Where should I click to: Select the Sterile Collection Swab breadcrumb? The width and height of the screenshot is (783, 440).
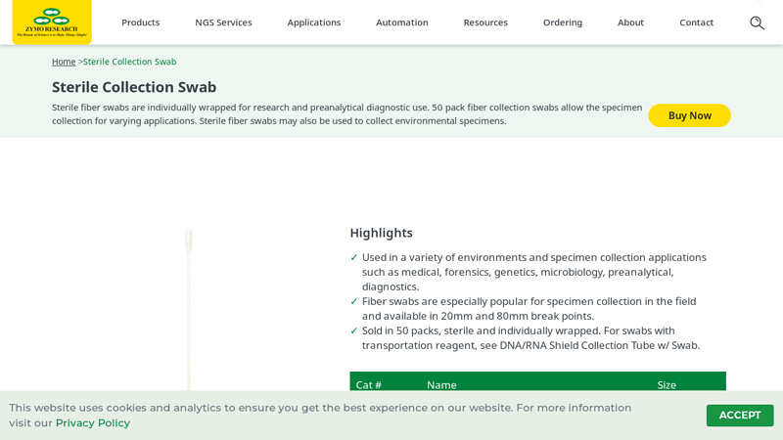(x=130, y=62)
